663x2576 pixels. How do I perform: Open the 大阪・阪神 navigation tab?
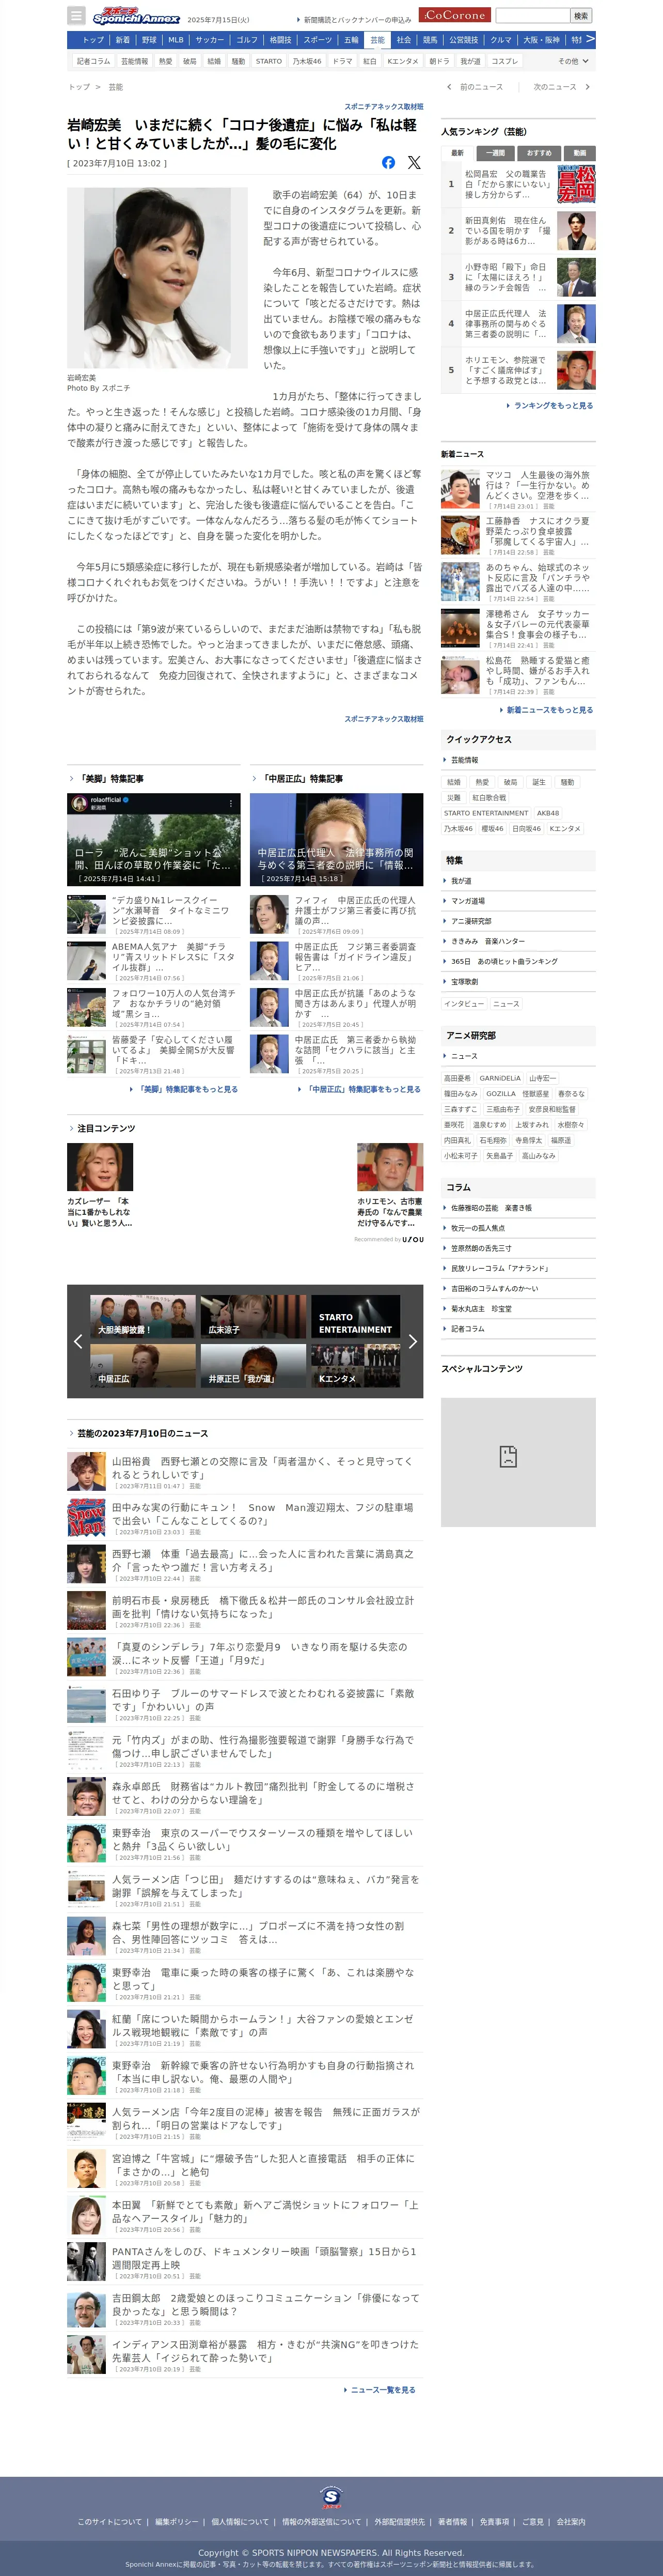(541, 40)
